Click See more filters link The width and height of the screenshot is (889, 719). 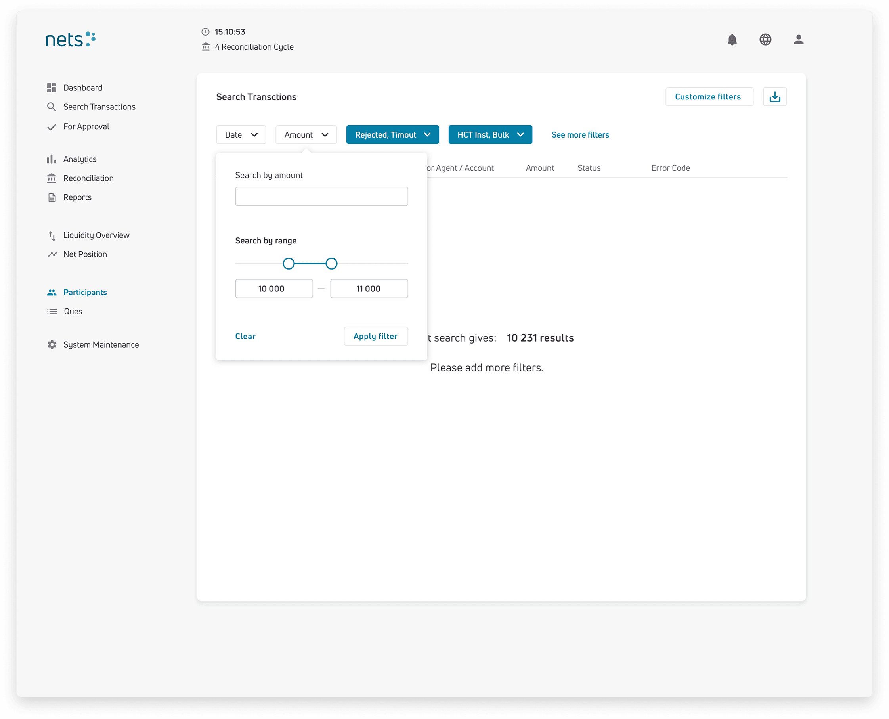[580, 135]
